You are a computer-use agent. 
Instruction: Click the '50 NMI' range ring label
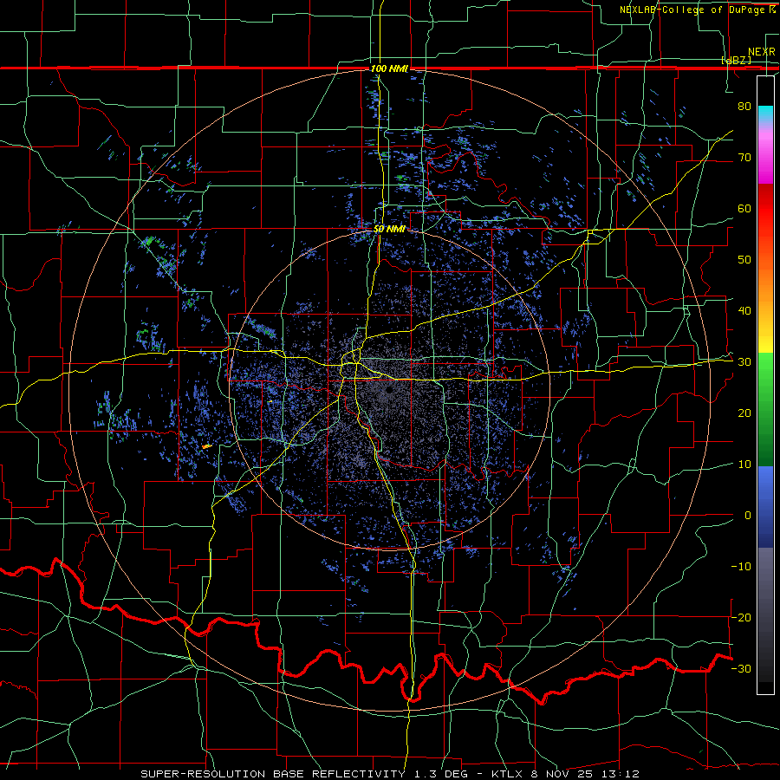389,230
